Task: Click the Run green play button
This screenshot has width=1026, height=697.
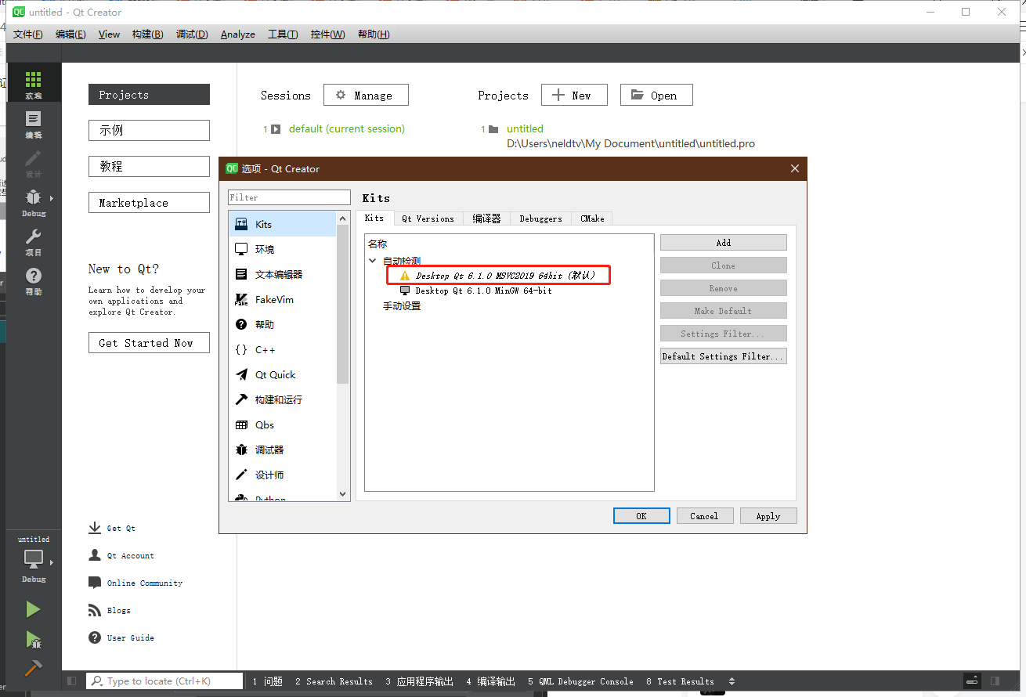Action: pyautogui.click(x=33, y=609)
